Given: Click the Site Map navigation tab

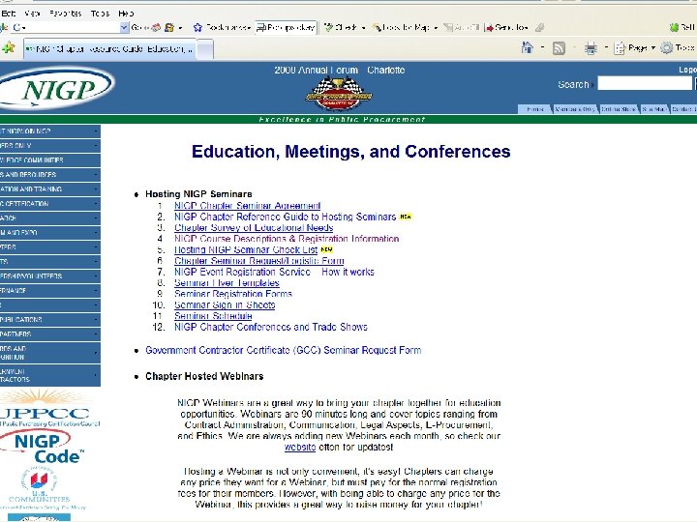Looking at the screenshot, I should [x=653, y=109].
